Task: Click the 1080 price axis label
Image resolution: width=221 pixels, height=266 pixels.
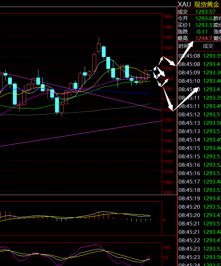Action: pos(168,182)
